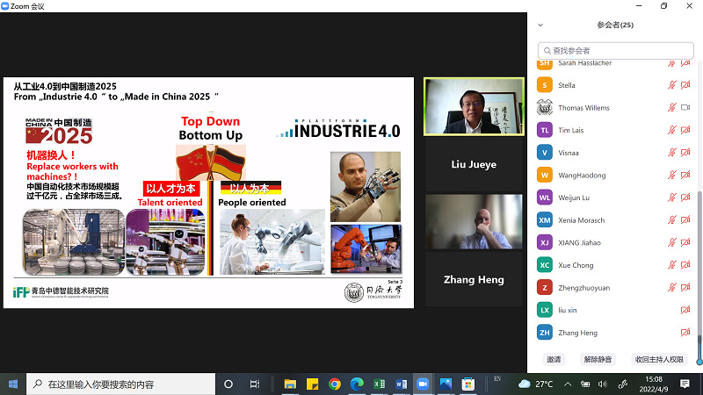Open Microsoft Edge from the taskbar
This screenshot has height=395, width=703.
[x=357, y=384]
